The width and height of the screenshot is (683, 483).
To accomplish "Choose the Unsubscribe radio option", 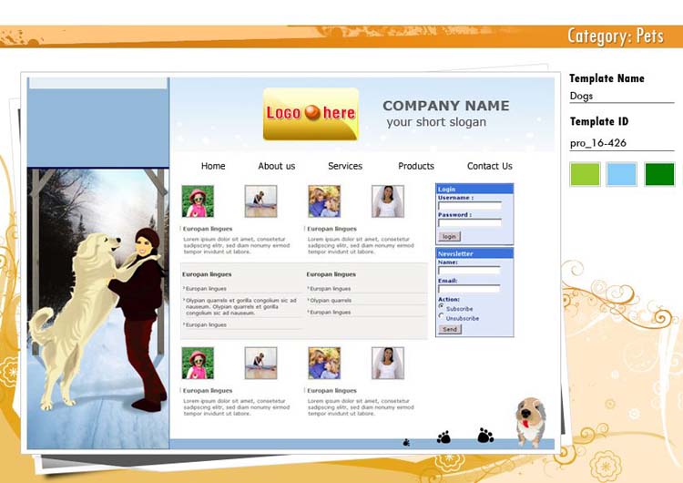I will click(442, 317).
